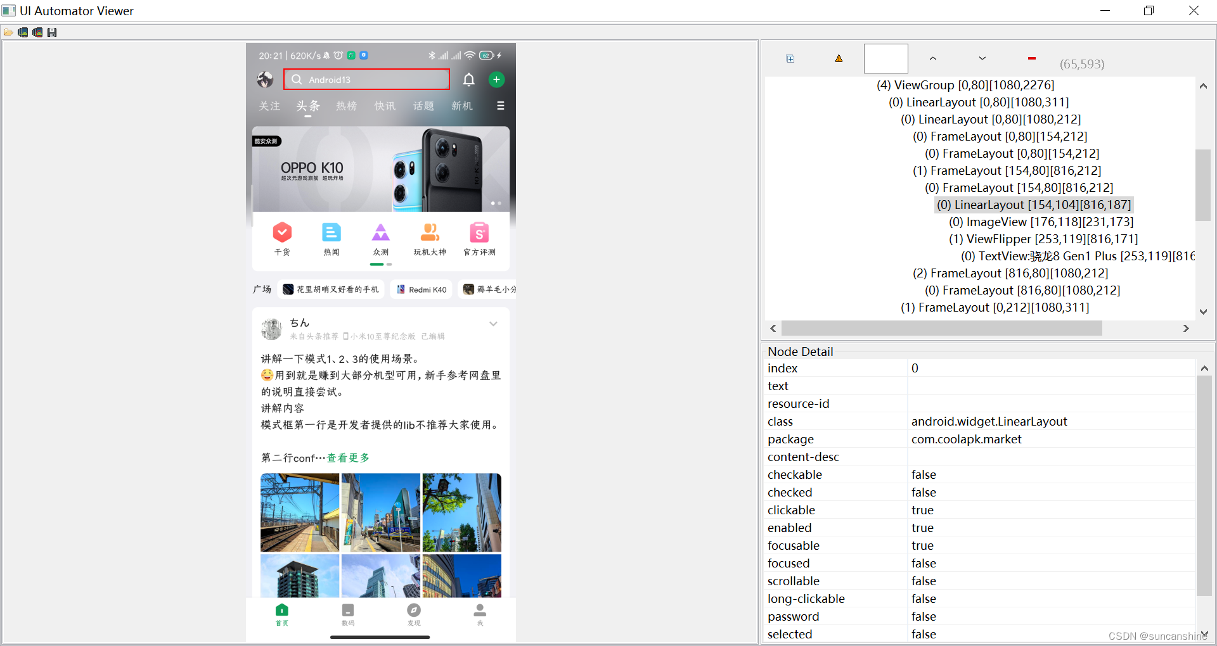Switch to the 热榜 tab
Viewport: 1217px width, 646px height.
click(x=346, y=106)
